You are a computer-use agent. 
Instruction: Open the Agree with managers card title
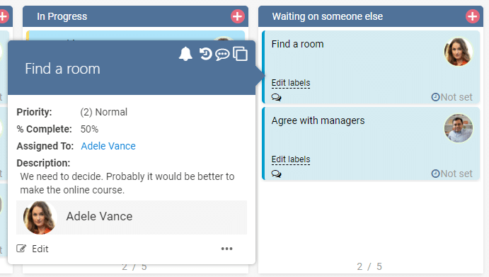[318, 120]
